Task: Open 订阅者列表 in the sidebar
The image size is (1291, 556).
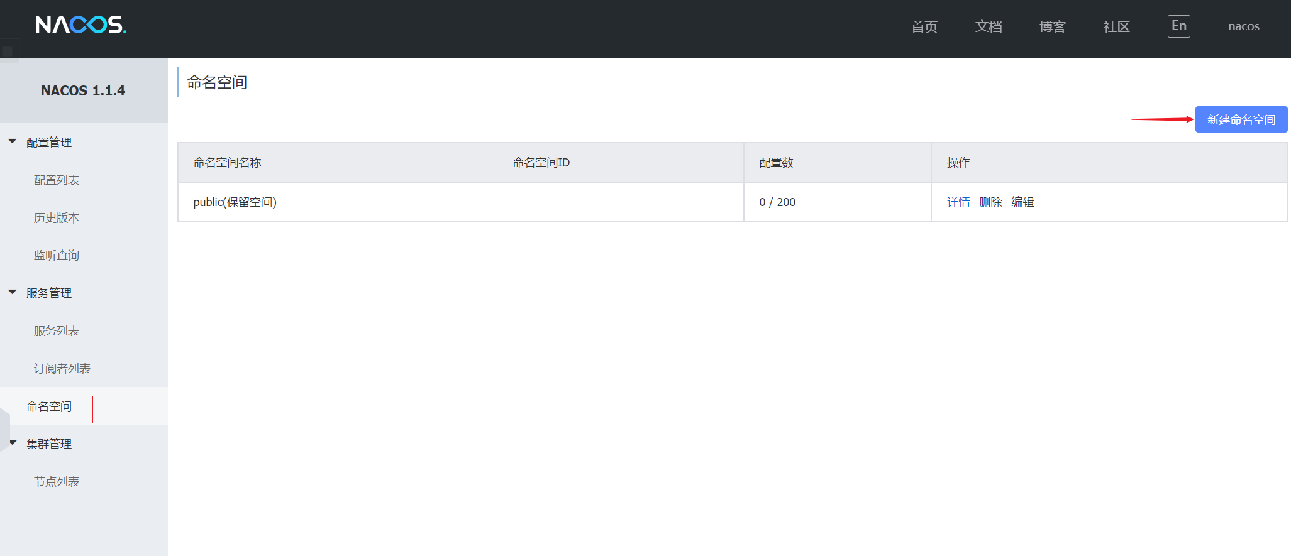Action: tap(62, 369)
